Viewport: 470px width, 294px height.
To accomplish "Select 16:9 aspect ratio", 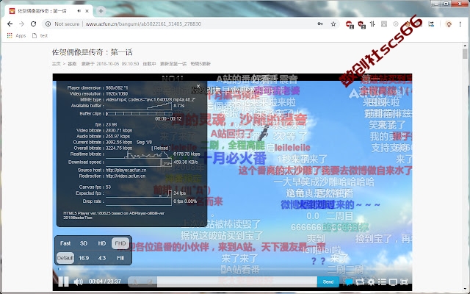I will point(84,258).
